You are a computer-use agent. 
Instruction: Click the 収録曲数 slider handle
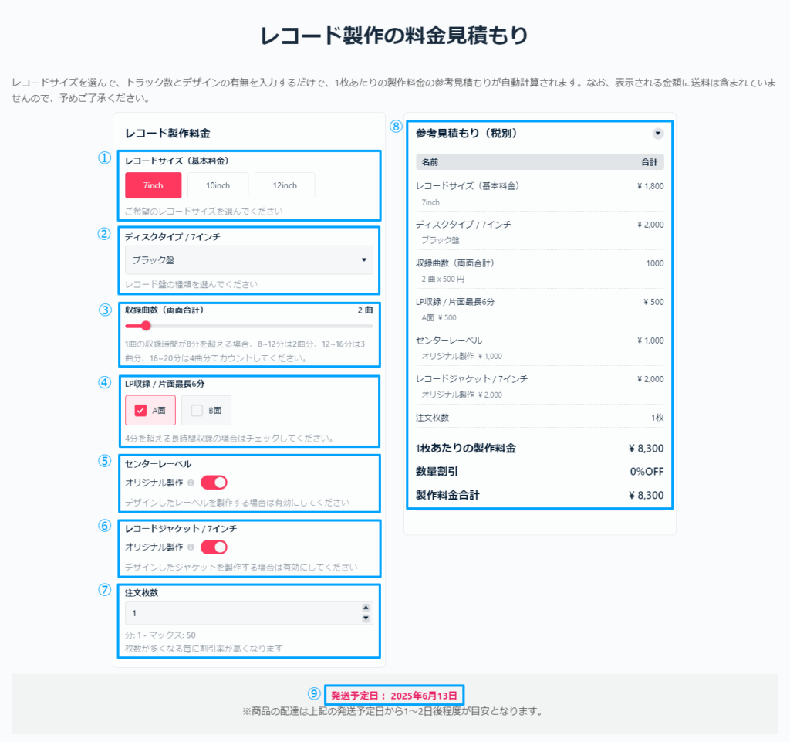pyautogui.click(x=146, y=326)
